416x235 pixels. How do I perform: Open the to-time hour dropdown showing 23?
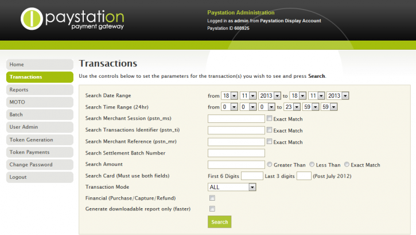[291, 107]
